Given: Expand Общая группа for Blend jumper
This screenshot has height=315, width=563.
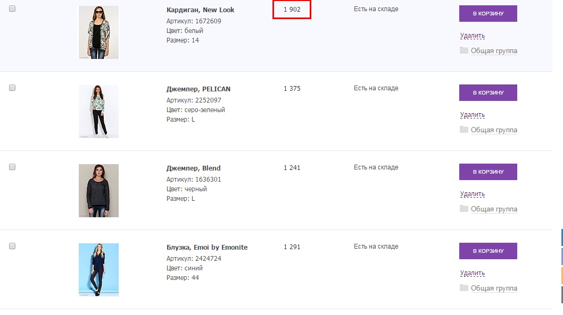Looking at the screenshot, I should click(x=494, y=209).
